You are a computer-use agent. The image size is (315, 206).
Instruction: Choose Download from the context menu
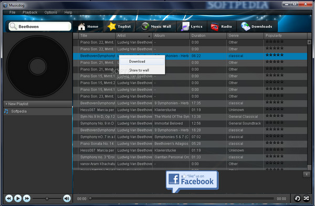click(x=142, y=61)
